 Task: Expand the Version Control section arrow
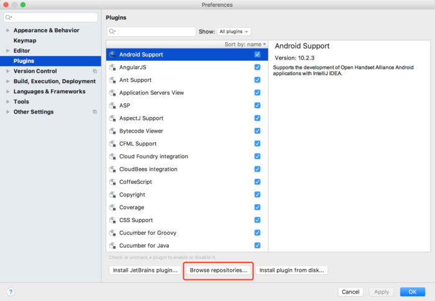[x=7, y=71]
